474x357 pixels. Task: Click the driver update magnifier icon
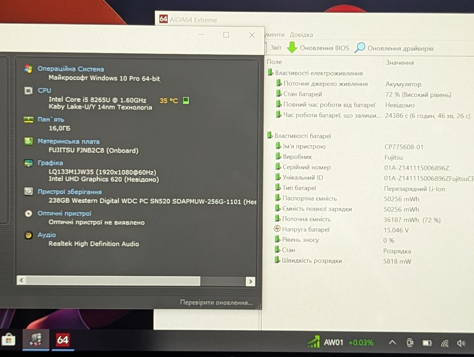pos(360,48)
